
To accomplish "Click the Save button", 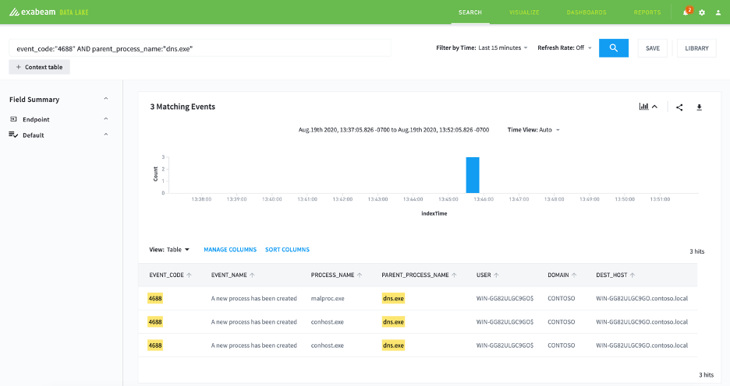I will pos(652,47).
